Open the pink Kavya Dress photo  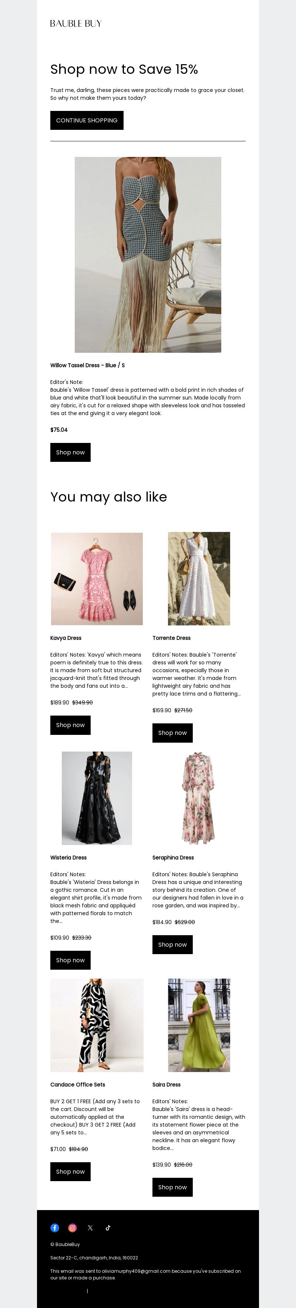click(97, 578)
